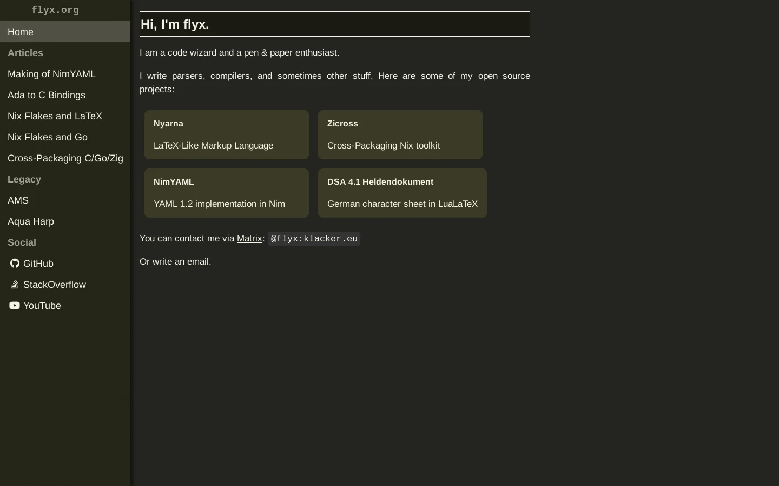Image resolution: width=779 pixels, height=486 pixels.
Task: Click the Social section heading
Action: click(x=22, y=242)
